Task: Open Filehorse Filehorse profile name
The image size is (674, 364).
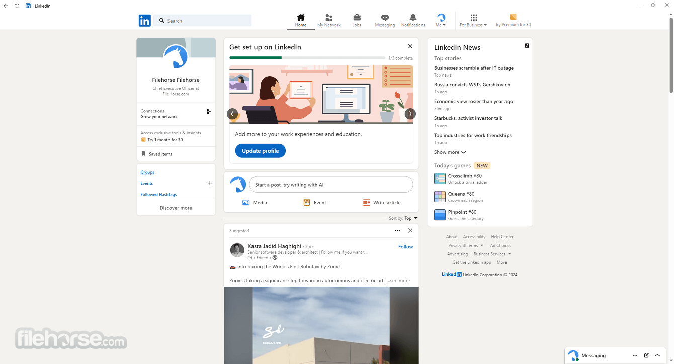Action: [x=176, y=80]
